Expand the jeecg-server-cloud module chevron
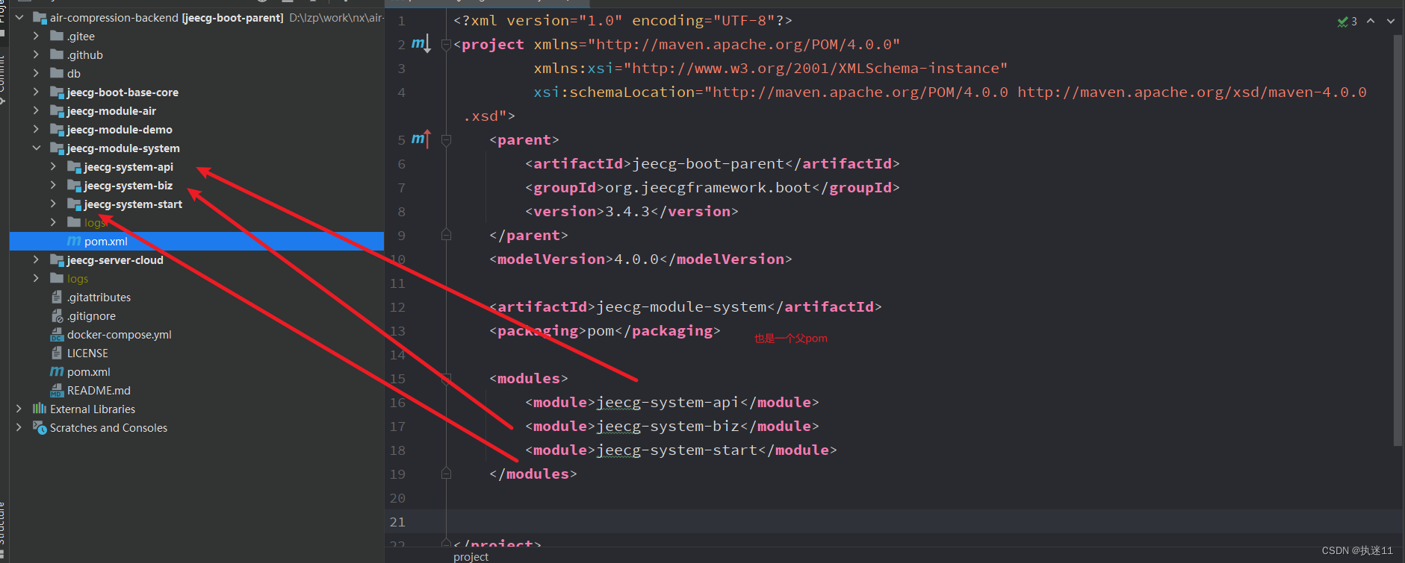 36,260
